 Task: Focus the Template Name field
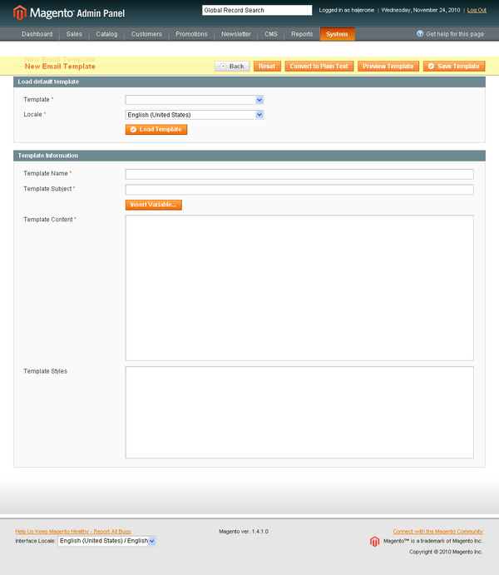[x=299, y=174]
